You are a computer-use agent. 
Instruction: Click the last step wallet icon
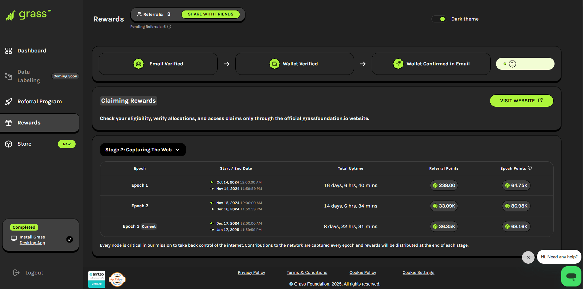click(512, 64)
